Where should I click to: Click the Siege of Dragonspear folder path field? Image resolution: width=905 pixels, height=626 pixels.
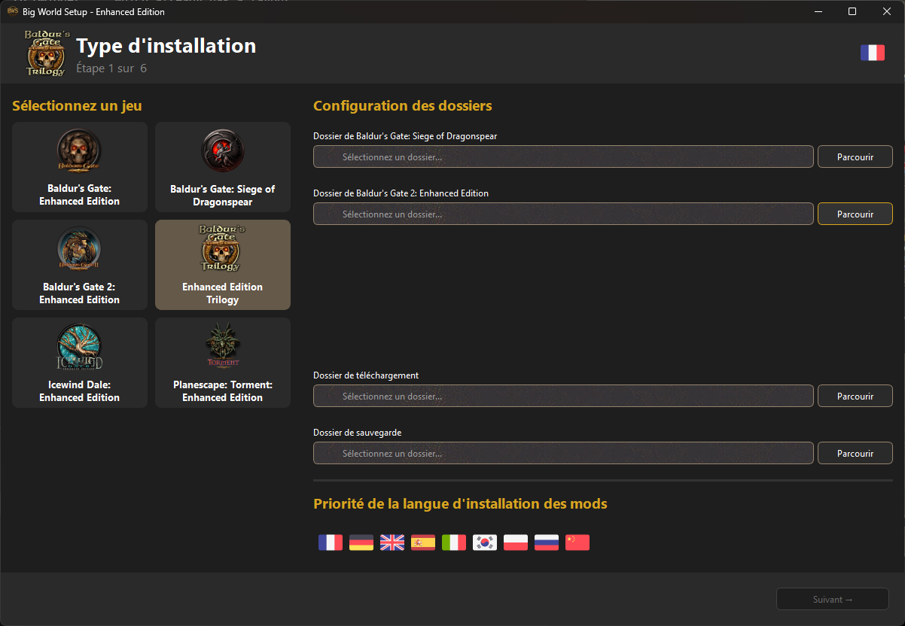tap(563, 157)
